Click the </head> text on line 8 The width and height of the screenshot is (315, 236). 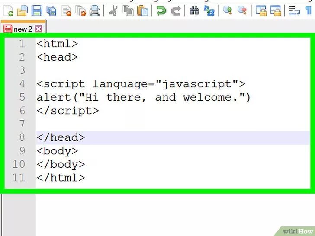coord(61,137)
